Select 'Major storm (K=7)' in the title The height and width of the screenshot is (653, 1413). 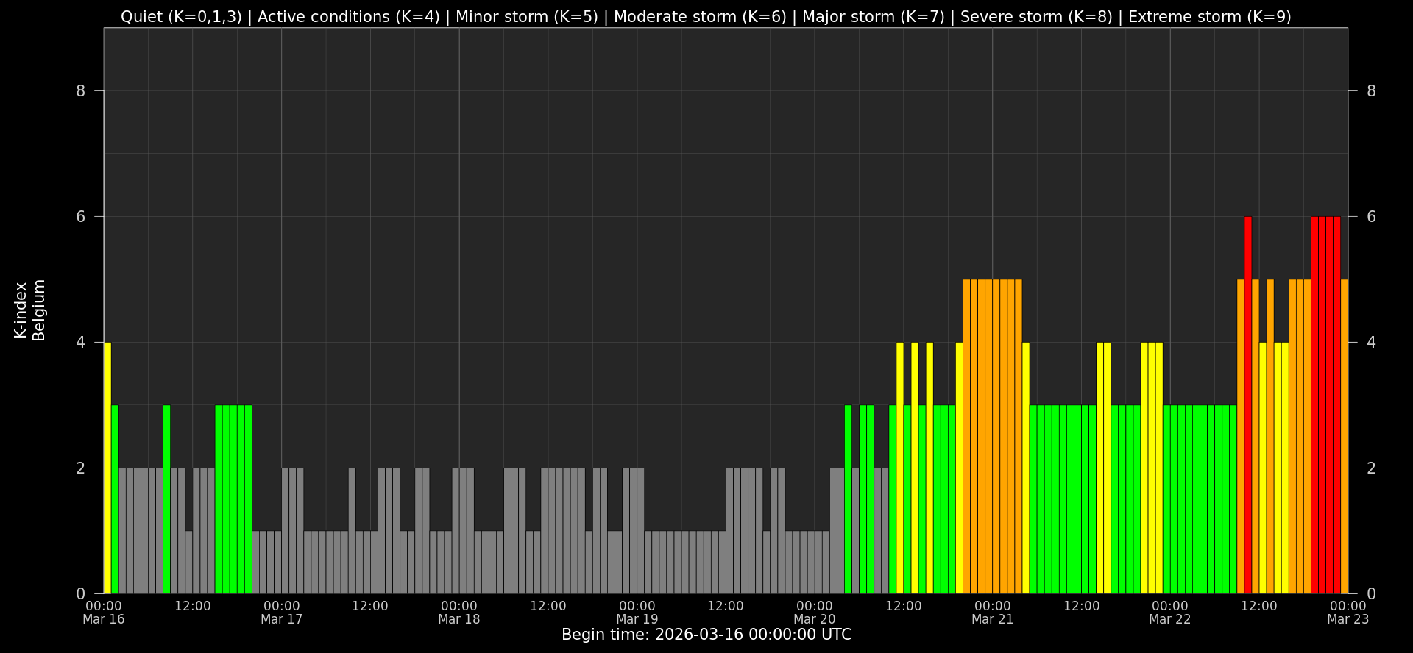[873, 17]
